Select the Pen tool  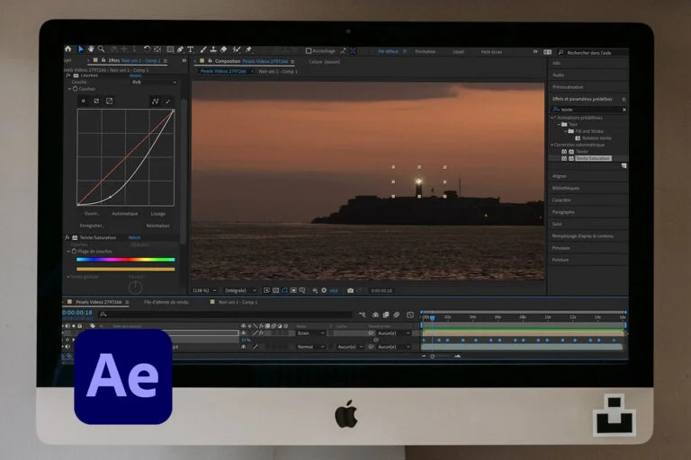180,49
